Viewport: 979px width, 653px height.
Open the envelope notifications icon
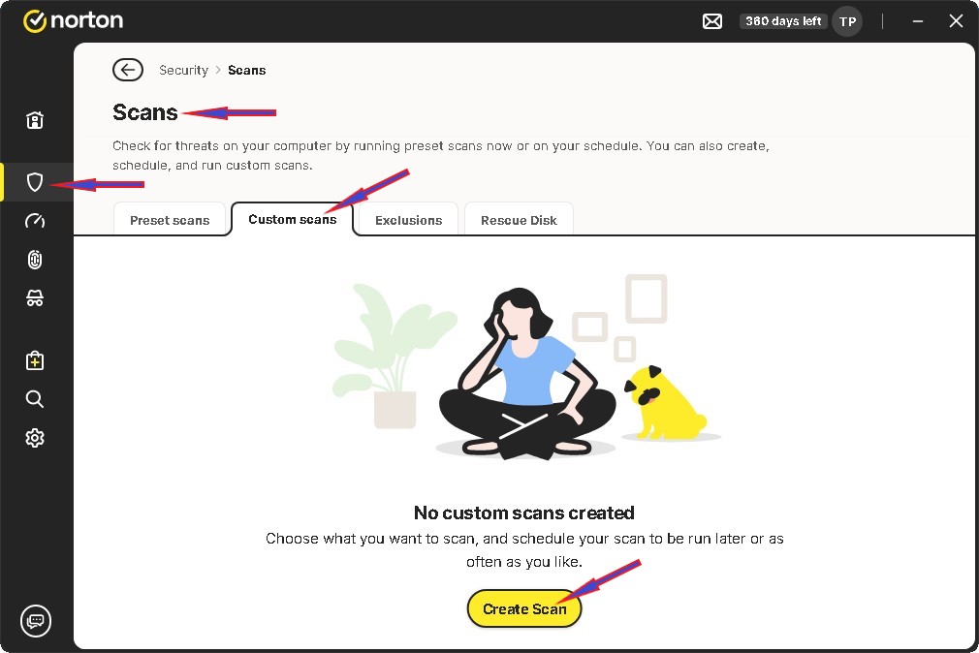pyautogui.click(x=712, y=19)
